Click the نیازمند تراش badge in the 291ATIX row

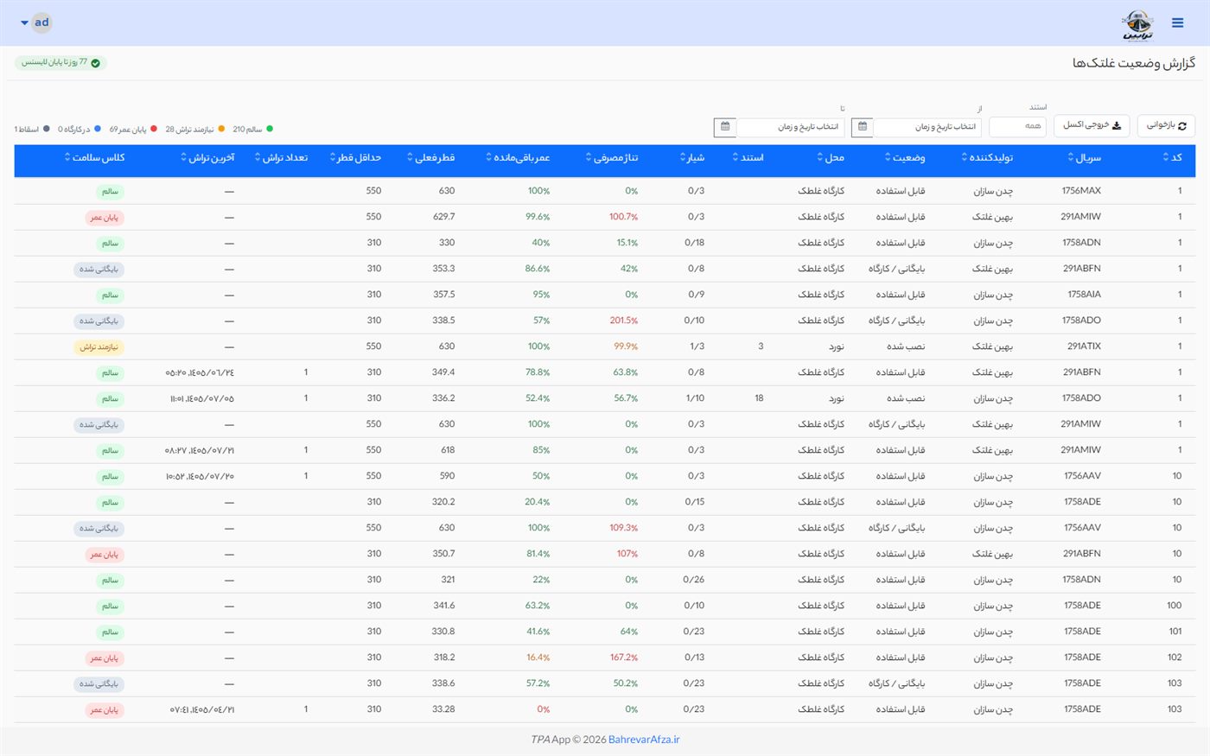[99, 347]
